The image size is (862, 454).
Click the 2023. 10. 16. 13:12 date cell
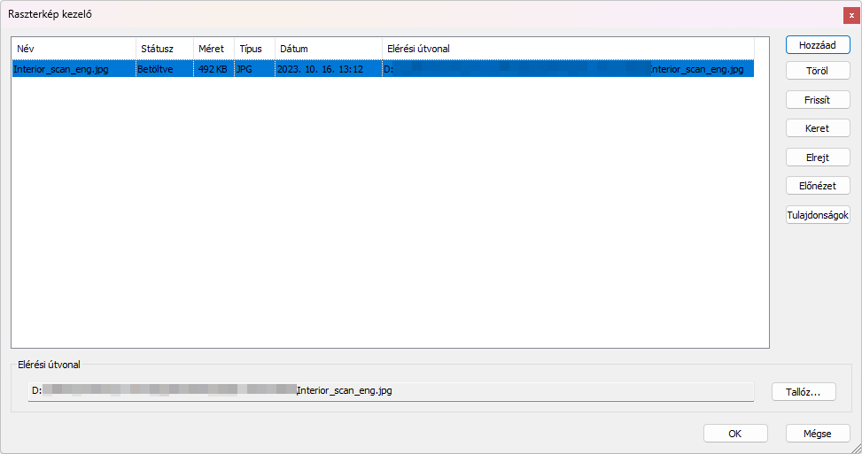(329, 69)
